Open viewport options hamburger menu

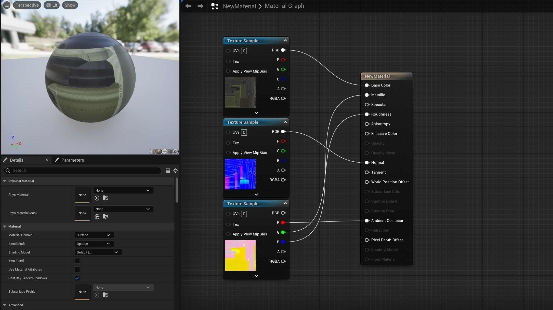(x=7, y=5)
